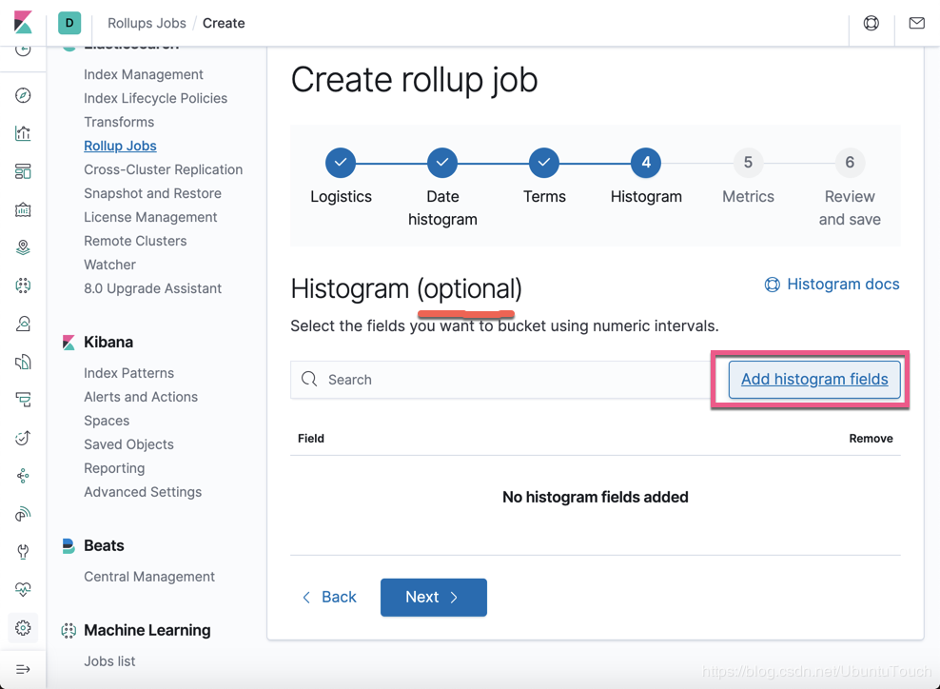Focus the Search input field
Screen dimensions: 940x689
tap(500, 380)
